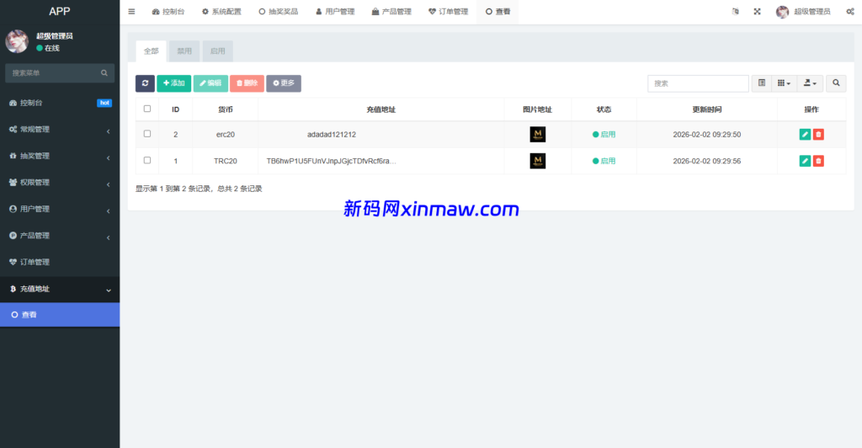Toggle the sidebar hamburger menu icon

131,12
